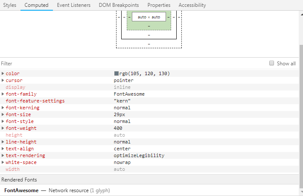Viewport: 303px width, 196px height.
Task: Expand the font-family property
Action: tap(3, 94)
